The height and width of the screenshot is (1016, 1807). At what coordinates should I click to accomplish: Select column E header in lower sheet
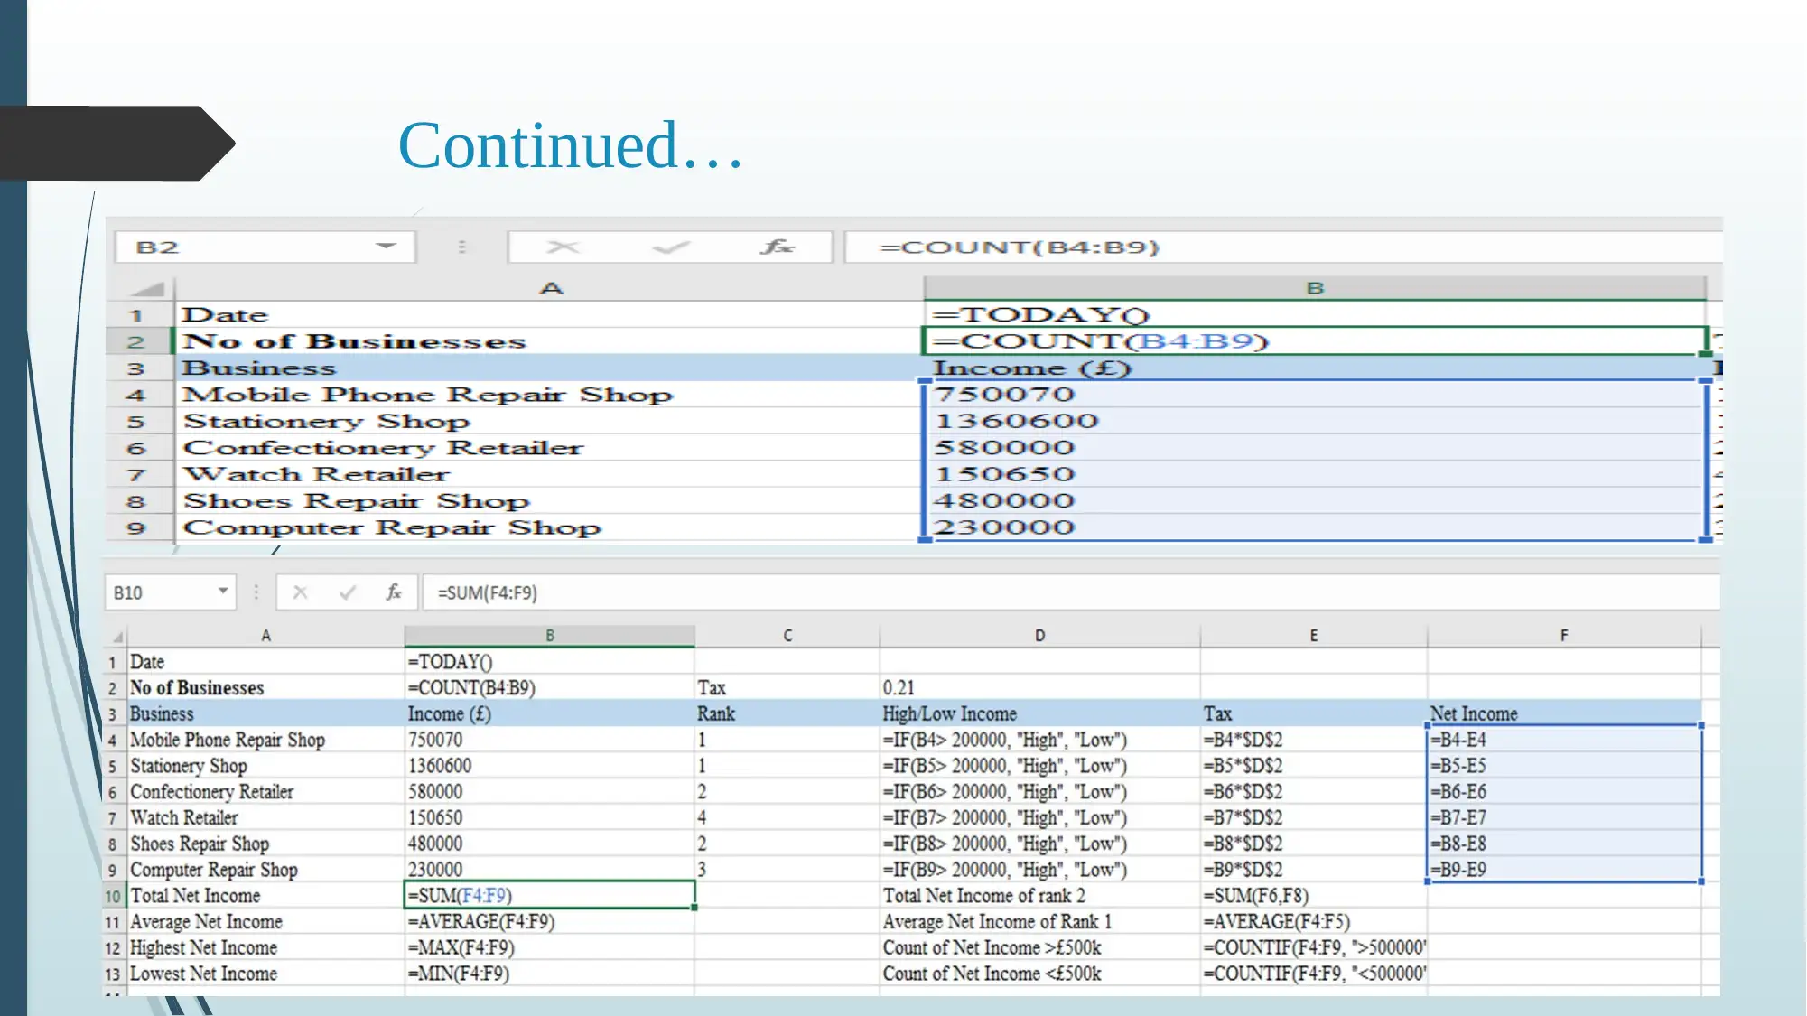pos(1314,636)
